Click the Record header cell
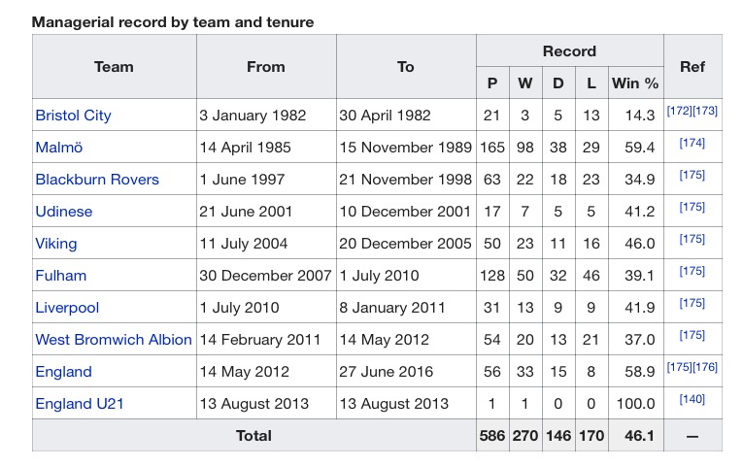743x466 pixels. (x=569, y=50)
